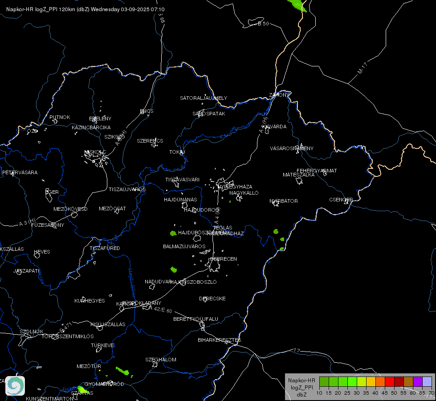The width and height of the screenshot is (436, 401).
Task: Click the TÚRKEVE label
Action: point(103,345)
